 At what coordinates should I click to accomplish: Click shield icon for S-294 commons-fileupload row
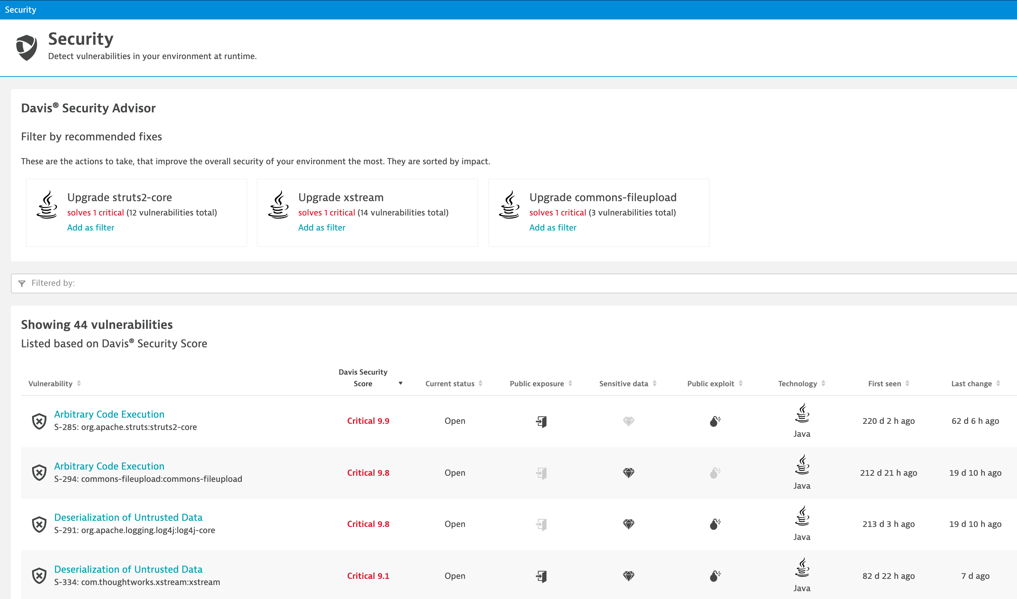point(39,473)
